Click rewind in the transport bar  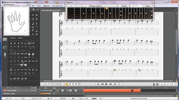[102, 84]
